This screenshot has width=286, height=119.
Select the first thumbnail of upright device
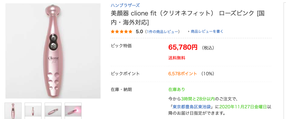(13, 111)
